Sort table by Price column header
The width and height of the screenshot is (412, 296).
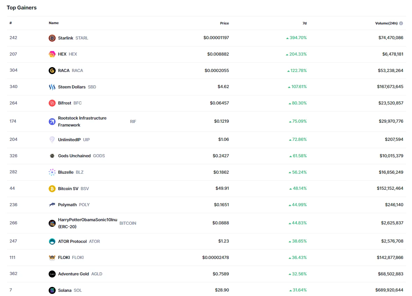224,23
